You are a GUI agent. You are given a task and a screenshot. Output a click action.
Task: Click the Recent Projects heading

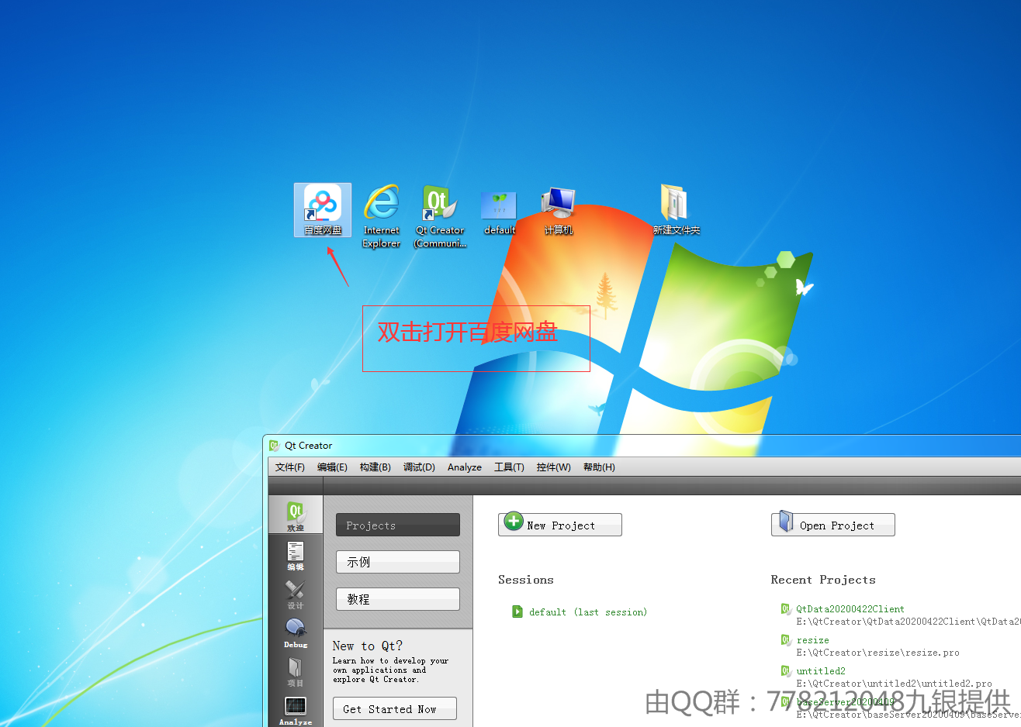pos(823,580)
